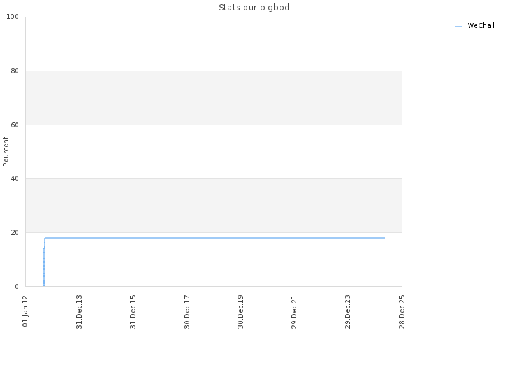Viewport: 510px width, 382px height.
Task: Select the 31.Dec.13 date label
Action: 79,312
